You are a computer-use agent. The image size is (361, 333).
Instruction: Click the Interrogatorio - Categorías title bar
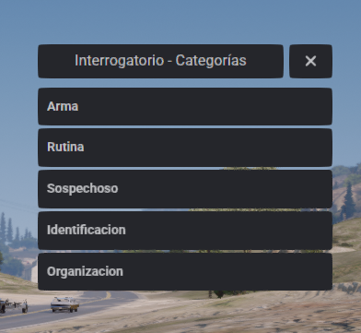[160, 61]
